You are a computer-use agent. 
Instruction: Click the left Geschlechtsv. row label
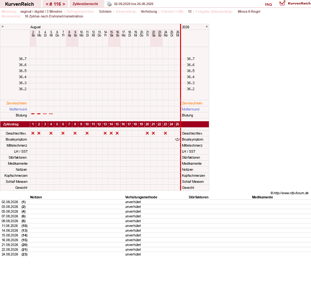(x=16, y=133)
